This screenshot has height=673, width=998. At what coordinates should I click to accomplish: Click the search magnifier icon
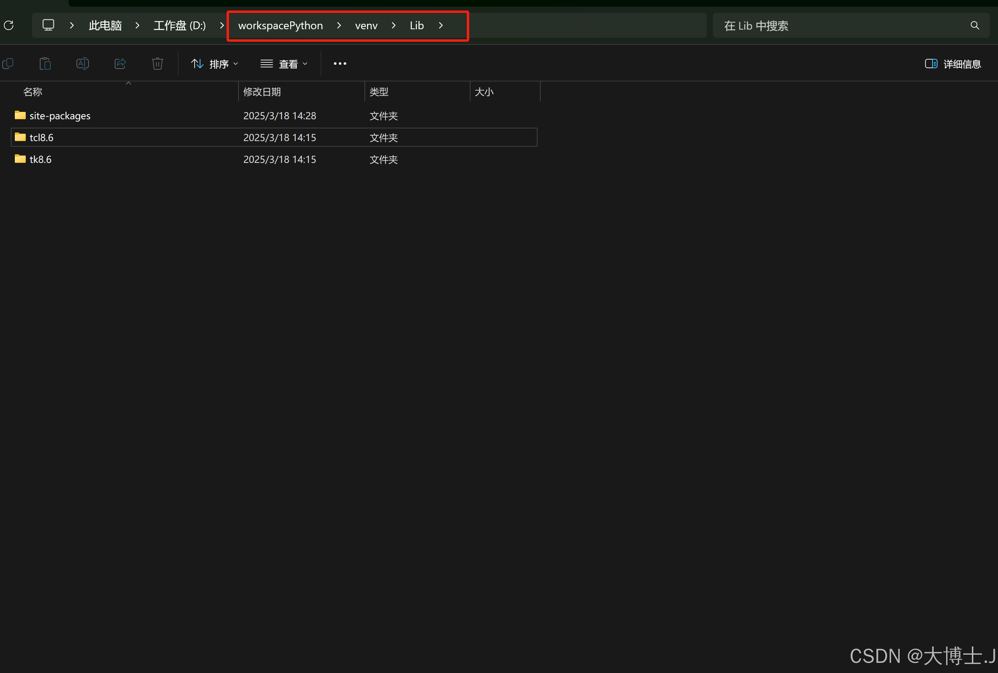point(975,26)
